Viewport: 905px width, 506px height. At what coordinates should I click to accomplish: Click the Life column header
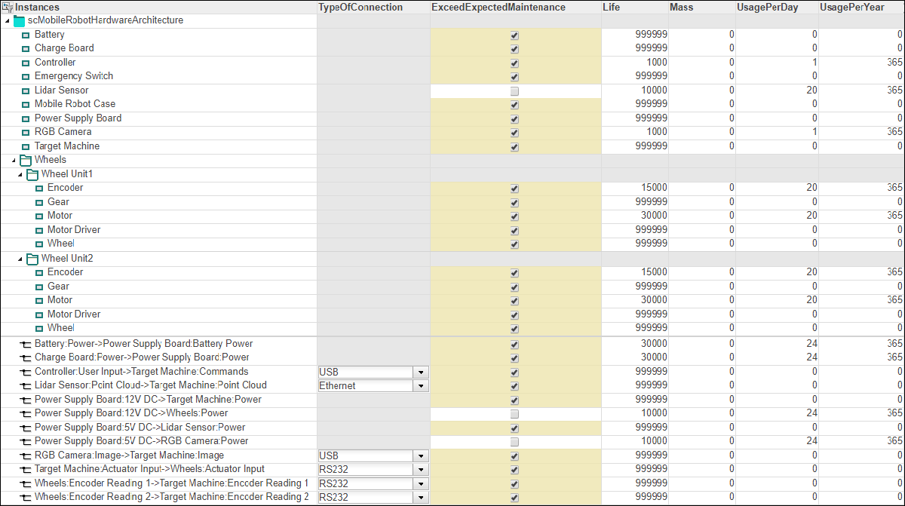click(635, 7)
